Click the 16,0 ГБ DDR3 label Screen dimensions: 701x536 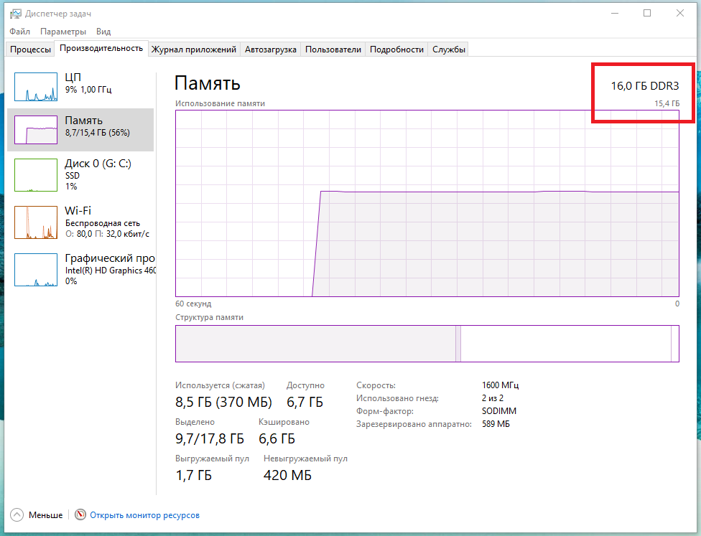coord(645,86)
